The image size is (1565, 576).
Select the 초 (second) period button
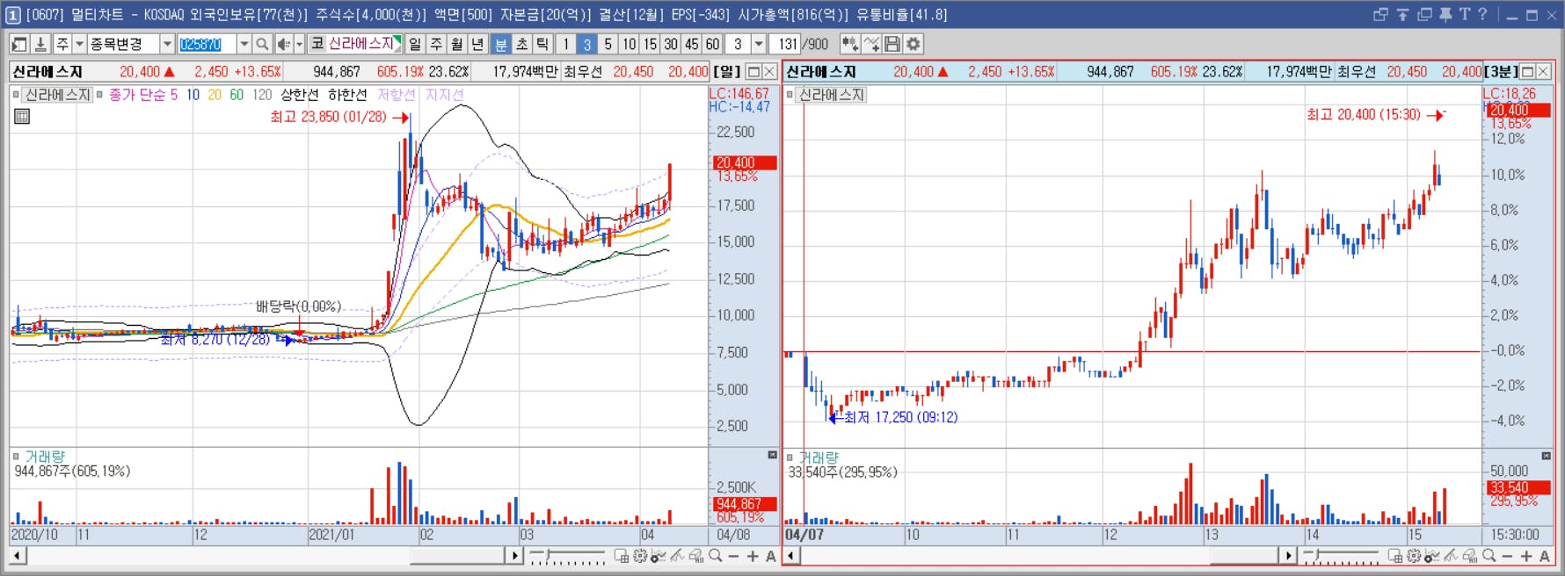click(x=522, y=44)
